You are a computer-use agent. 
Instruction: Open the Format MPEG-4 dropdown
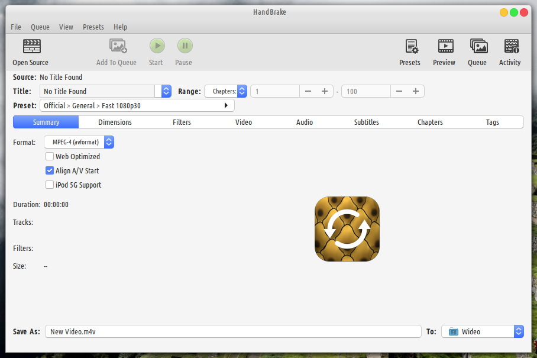point(79,142)
